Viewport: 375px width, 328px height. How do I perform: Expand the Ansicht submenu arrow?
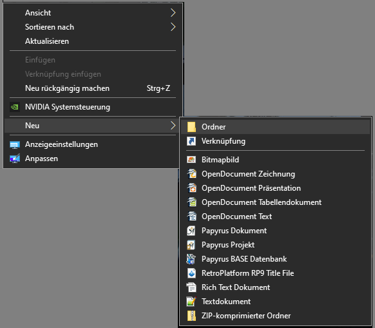point(173,13)
